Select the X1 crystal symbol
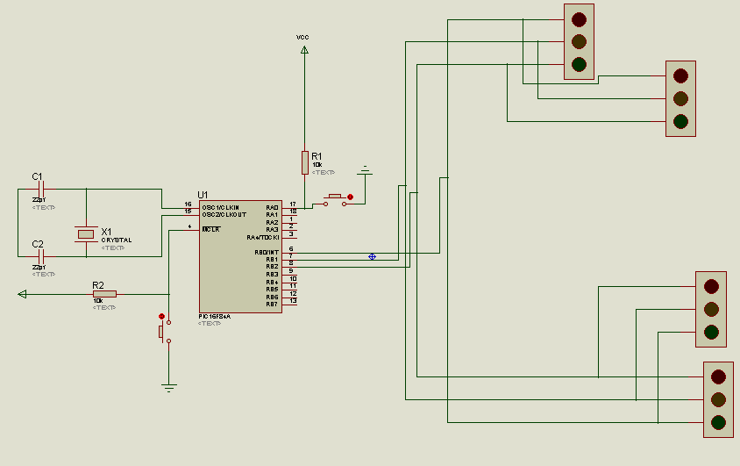Screen dimensions: 740x466 [86, 234]
